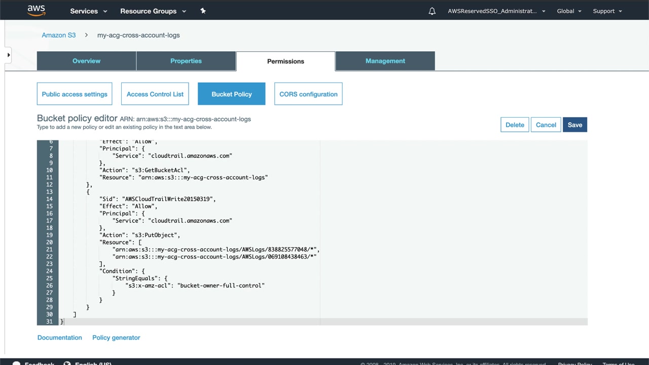Go to the AWS console home logo
This screenshot has width=649, height=365.
pos(37,11)
